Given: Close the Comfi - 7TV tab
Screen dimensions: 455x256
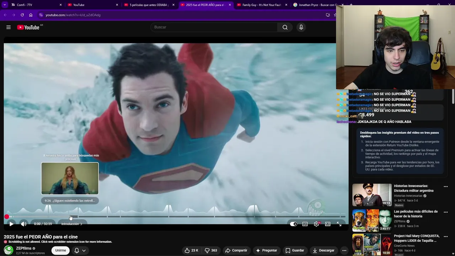Looking at the screenshot, I should (x=60, y=5).
